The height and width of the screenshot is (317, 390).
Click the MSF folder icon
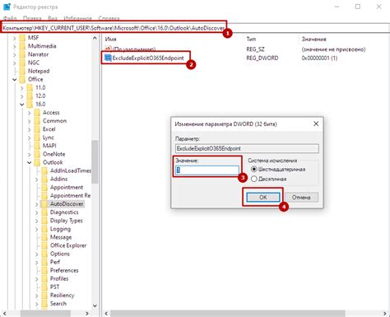[x=22, y=38]
